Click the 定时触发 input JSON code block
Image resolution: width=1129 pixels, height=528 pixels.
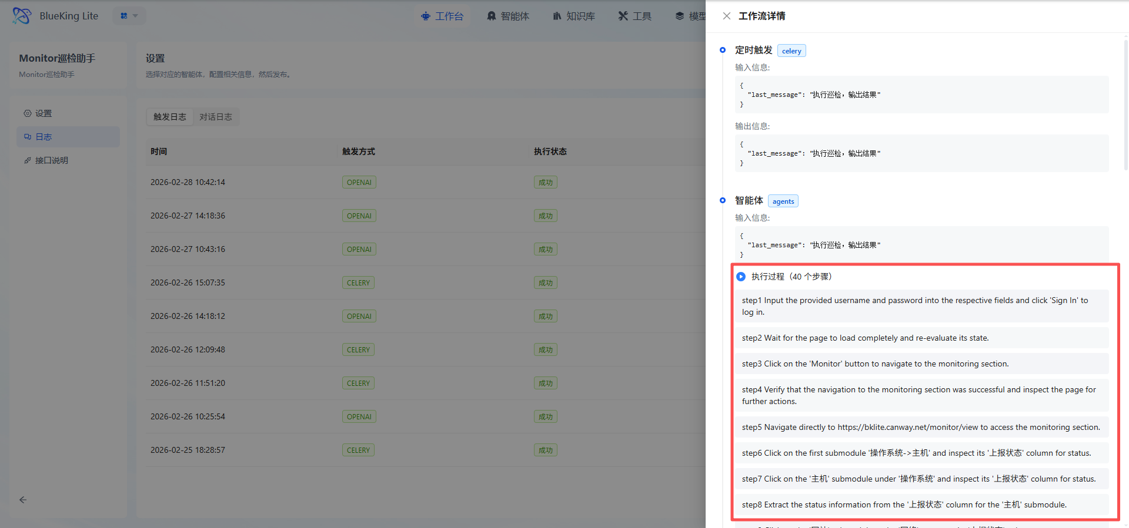(922, 95)
